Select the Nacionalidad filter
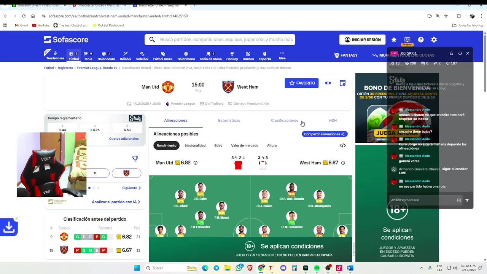Image resolution: width=487 pixels, height=274 pixels. (195, 145)
